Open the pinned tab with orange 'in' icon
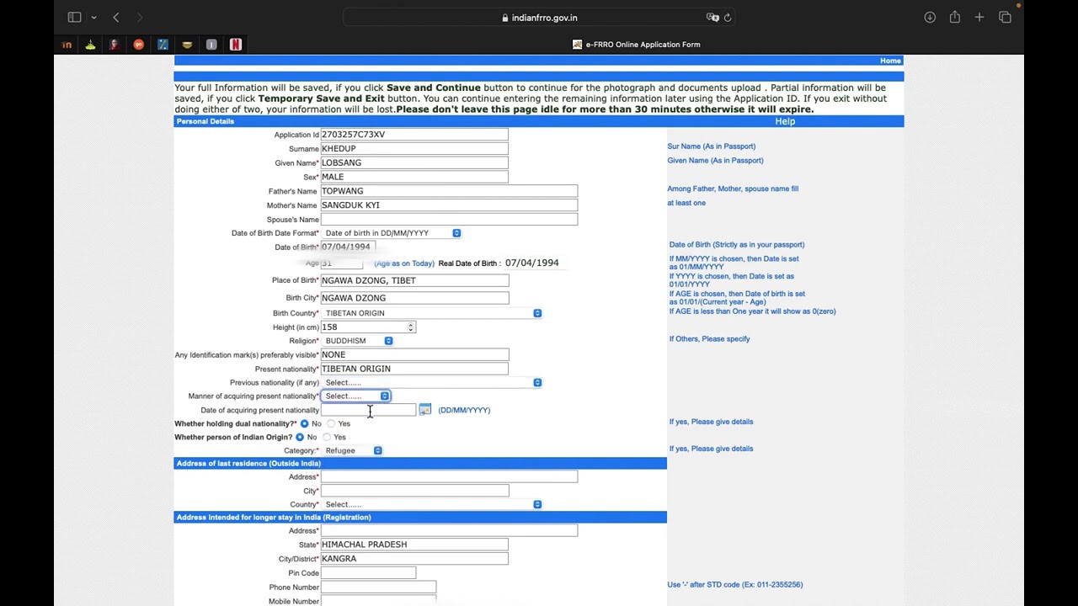Screen dimensions: 1078x606 (67, 45)
